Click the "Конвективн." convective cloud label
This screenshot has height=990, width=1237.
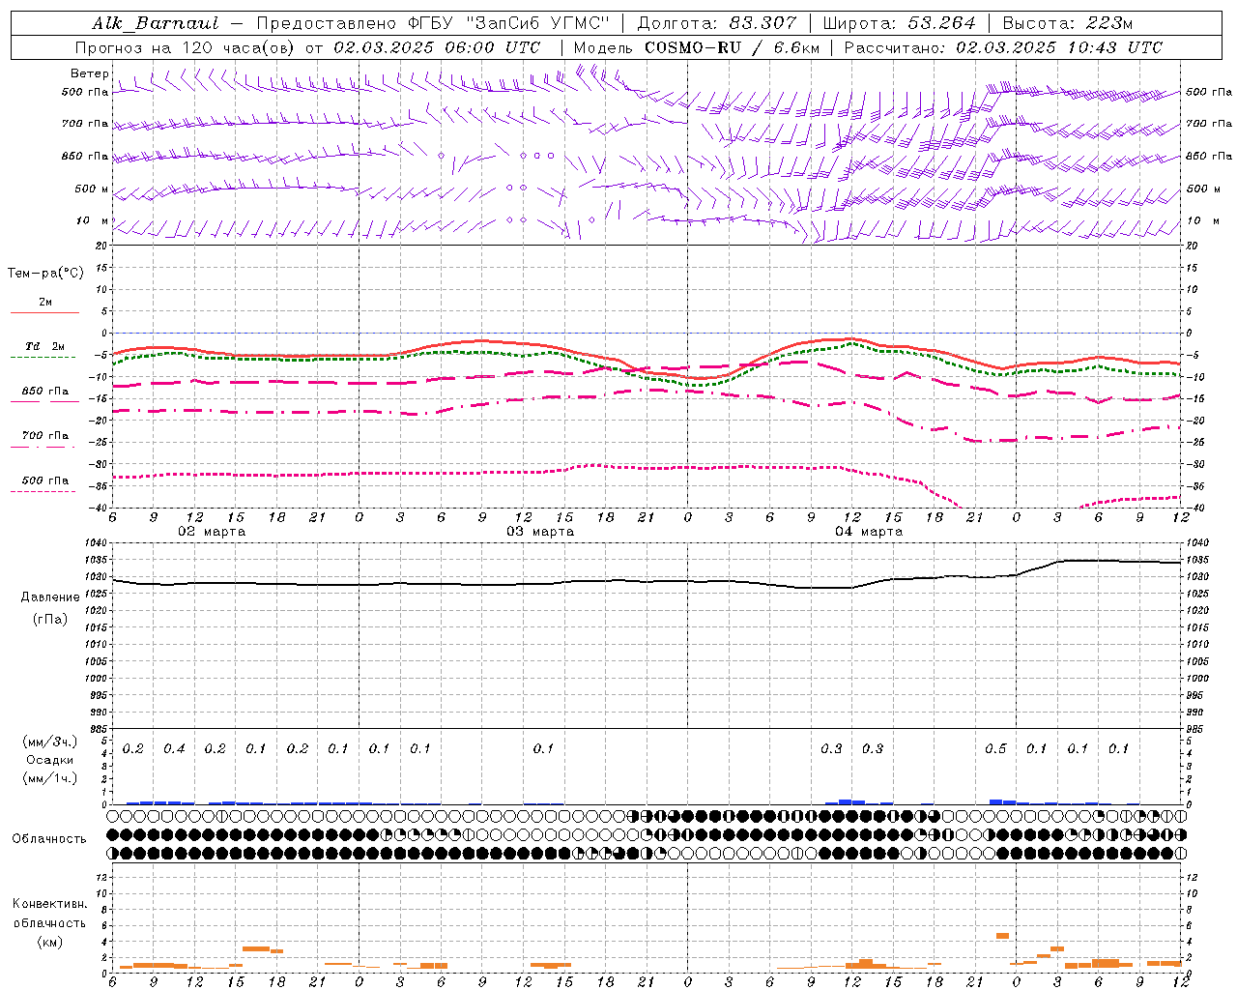click(49, 904)
